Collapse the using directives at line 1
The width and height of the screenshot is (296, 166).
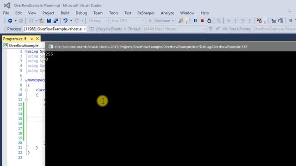tap(26, 52)
